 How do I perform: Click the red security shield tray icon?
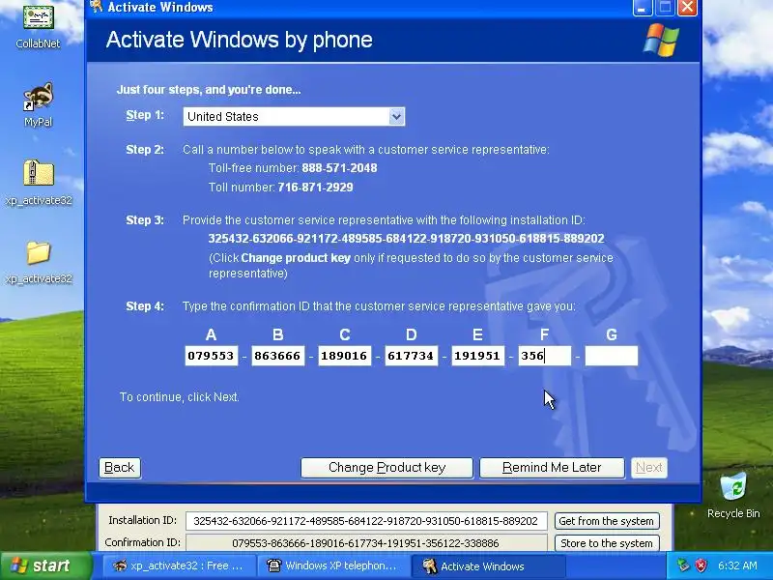701,565
